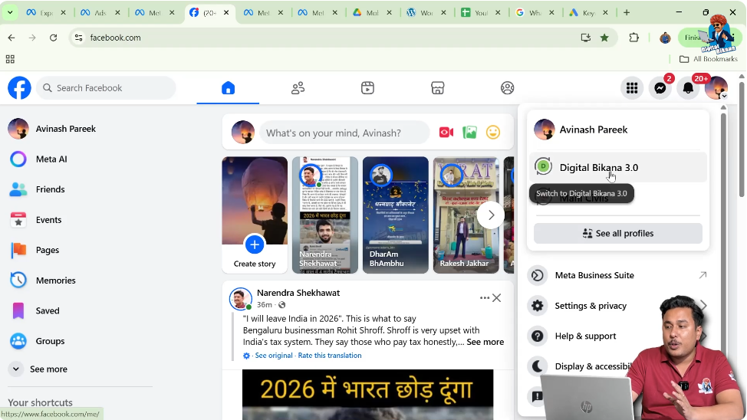This screenshot has width=747, height=420.
Task: Open post options three-dots menu
Action: [x=484, y=298]
